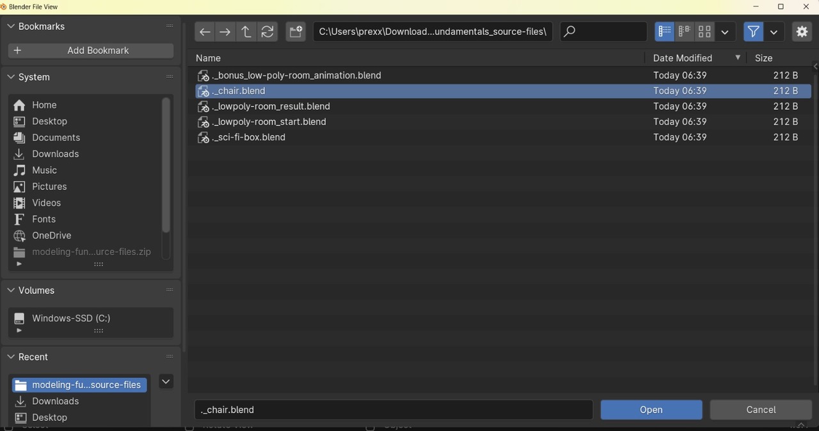Collapse the Volumes panel
This screenshot has height=431, width=819.
[11, 290]
